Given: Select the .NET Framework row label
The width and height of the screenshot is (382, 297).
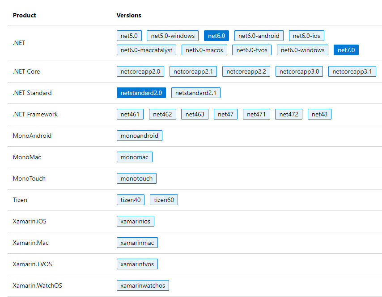Looking at the screenshot, I should tap(35, 114).
